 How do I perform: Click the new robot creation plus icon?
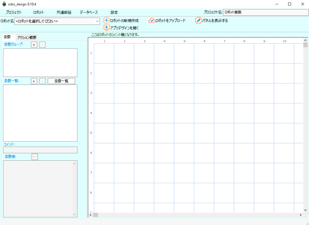pos(106,20)
